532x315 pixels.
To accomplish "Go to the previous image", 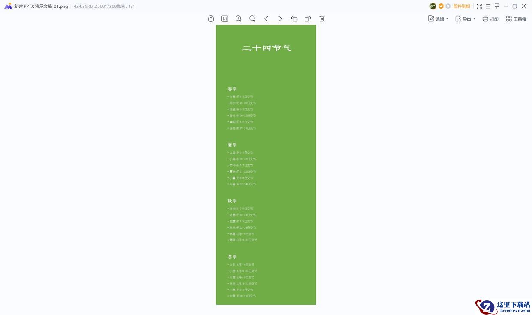I will 266,19.
